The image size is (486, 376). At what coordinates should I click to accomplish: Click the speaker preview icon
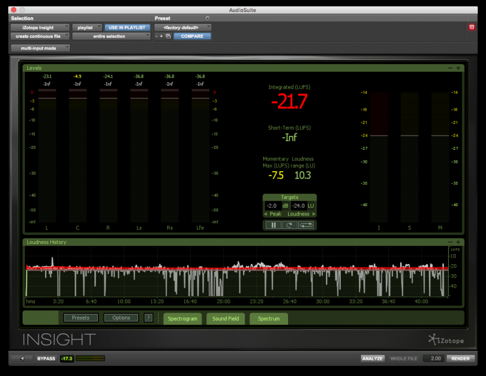[22, 358]
